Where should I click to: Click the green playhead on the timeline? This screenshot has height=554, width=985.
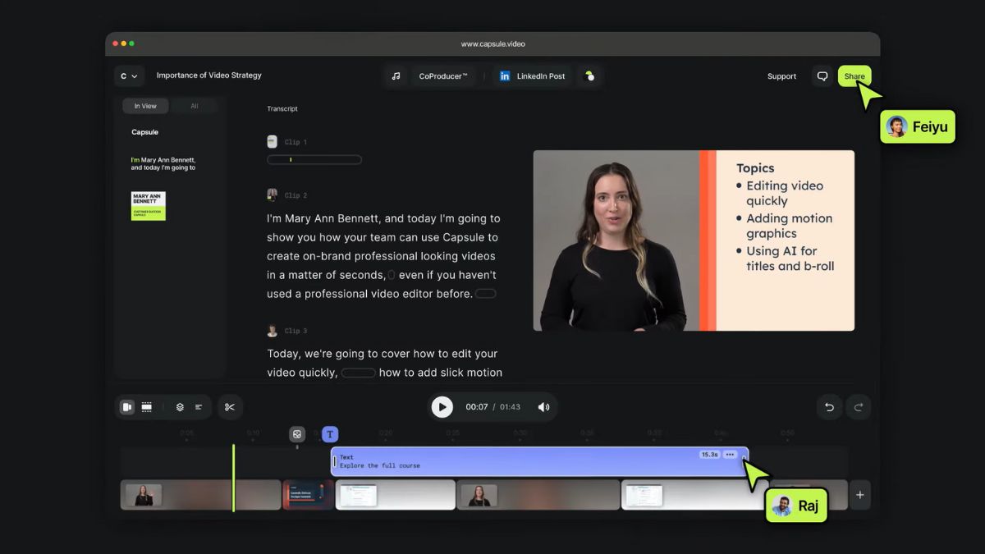(233, 478)
